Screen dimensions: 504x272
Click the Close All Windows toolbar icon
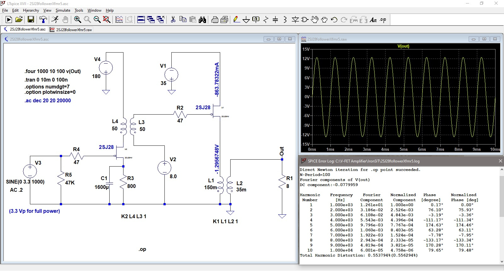pyautogui.click(x=161, y=20)
